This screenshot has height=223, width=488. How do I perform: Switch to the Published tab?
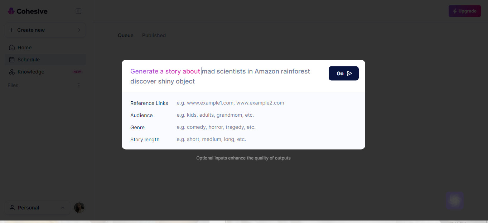pyautogui.click(x=154, y=35)
